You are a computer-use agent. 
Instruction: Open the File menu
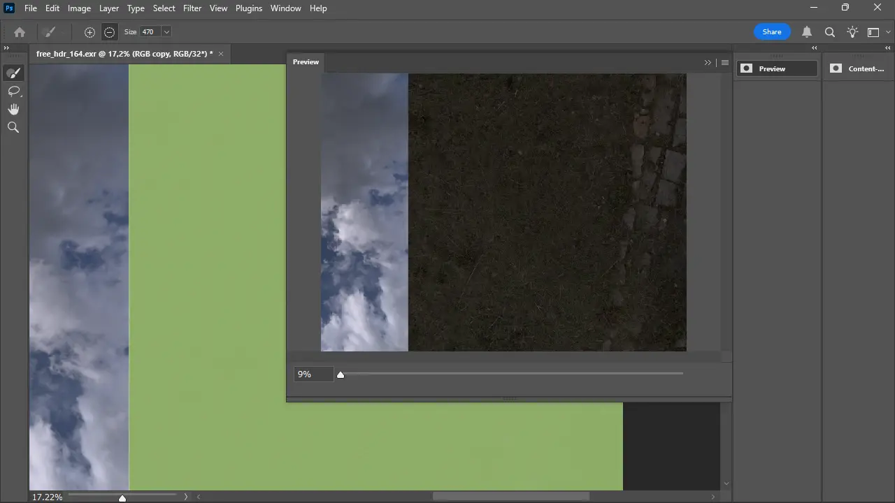31,8
